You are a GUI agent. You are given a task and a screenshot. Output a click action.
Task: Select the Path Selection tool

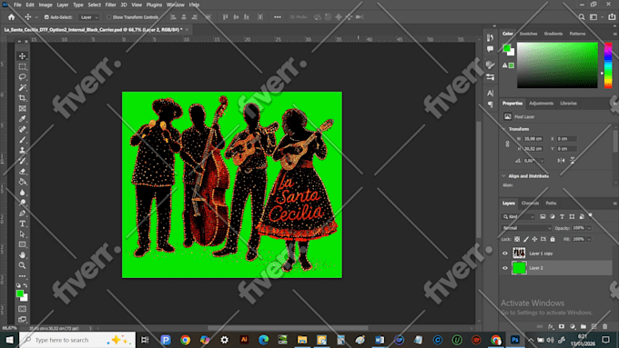22,234
